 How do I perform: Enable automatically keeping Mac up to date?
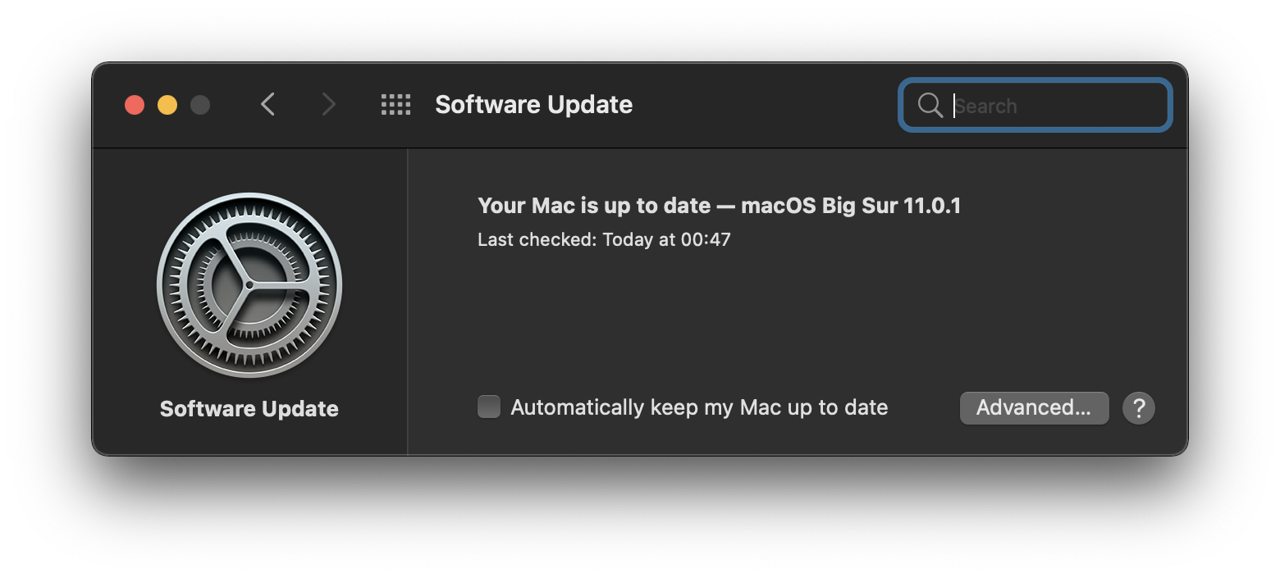click(489, 407)
